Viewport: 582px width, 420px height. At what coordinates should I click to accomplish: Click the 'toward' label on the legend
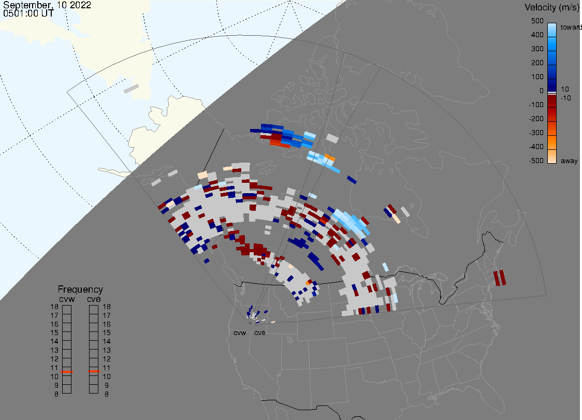click(x=571, y=27)
